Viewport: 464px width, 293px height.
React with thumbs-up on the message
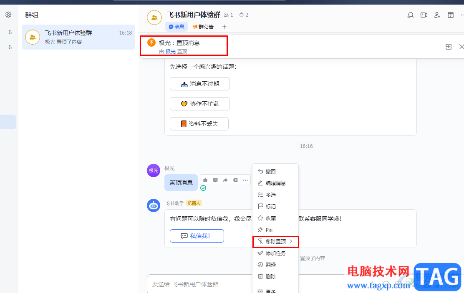205,180
